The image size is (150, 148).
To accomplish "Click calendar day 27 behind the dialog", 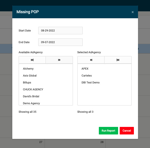I will point(41,142).
